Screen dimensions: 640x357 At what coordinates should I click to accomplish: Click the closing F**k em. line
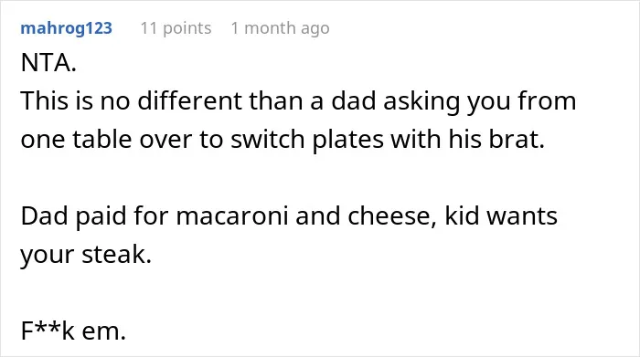73,331
